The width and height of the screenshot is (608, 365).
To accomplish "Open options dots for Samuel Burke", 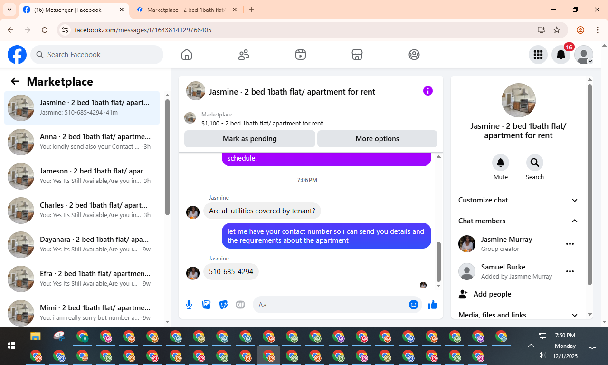I will (570, 271).
